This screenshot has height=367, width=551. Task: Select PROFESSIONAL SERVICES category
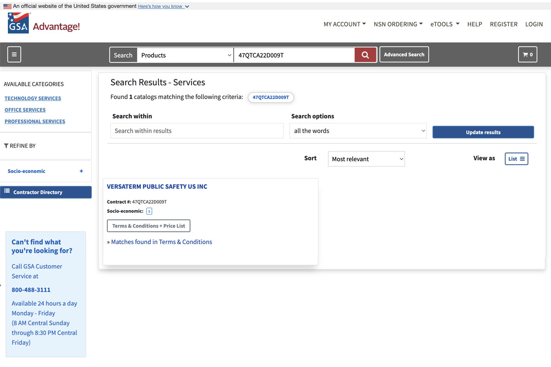(x=35, y=121)
